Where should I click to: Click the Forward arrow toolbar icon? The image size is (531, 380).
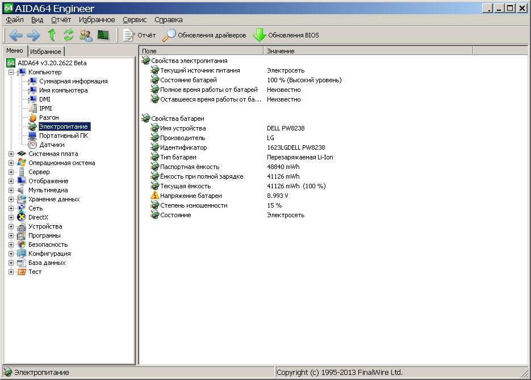pyautogui.click(x=34, y=35)
